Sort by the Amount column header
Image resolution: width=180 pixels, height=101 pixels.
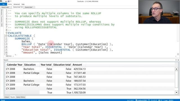point(79,65)
